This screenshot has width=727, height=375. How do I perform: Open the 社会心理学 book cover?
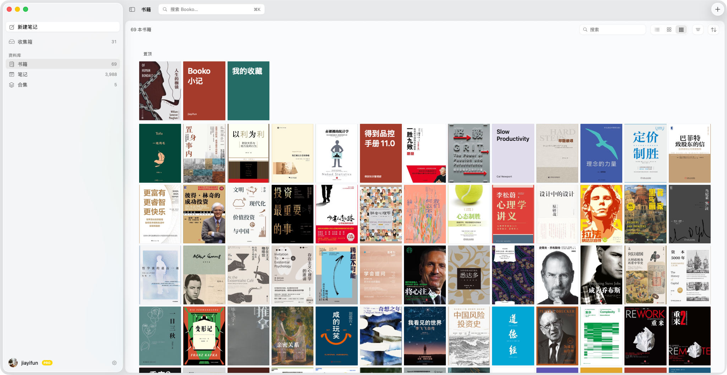tap(381, 214)
